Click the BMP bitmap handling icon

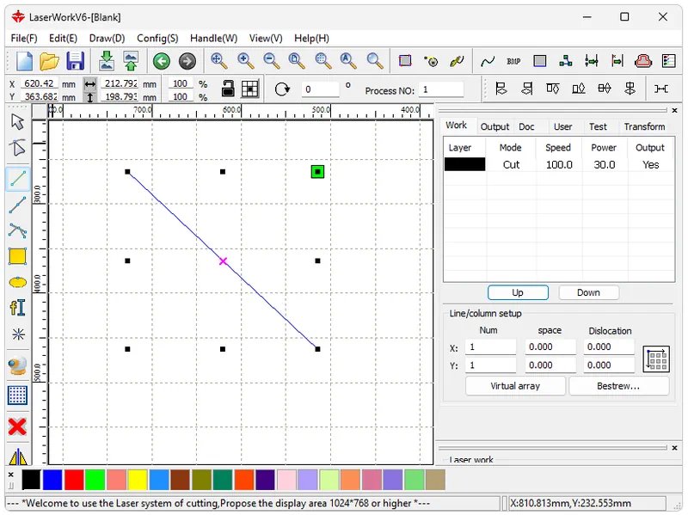513,61
